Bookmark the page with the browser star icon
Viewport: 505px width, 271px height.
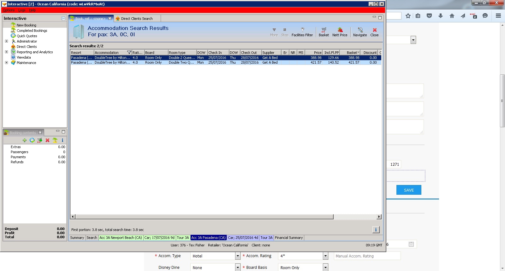point(408,16)
